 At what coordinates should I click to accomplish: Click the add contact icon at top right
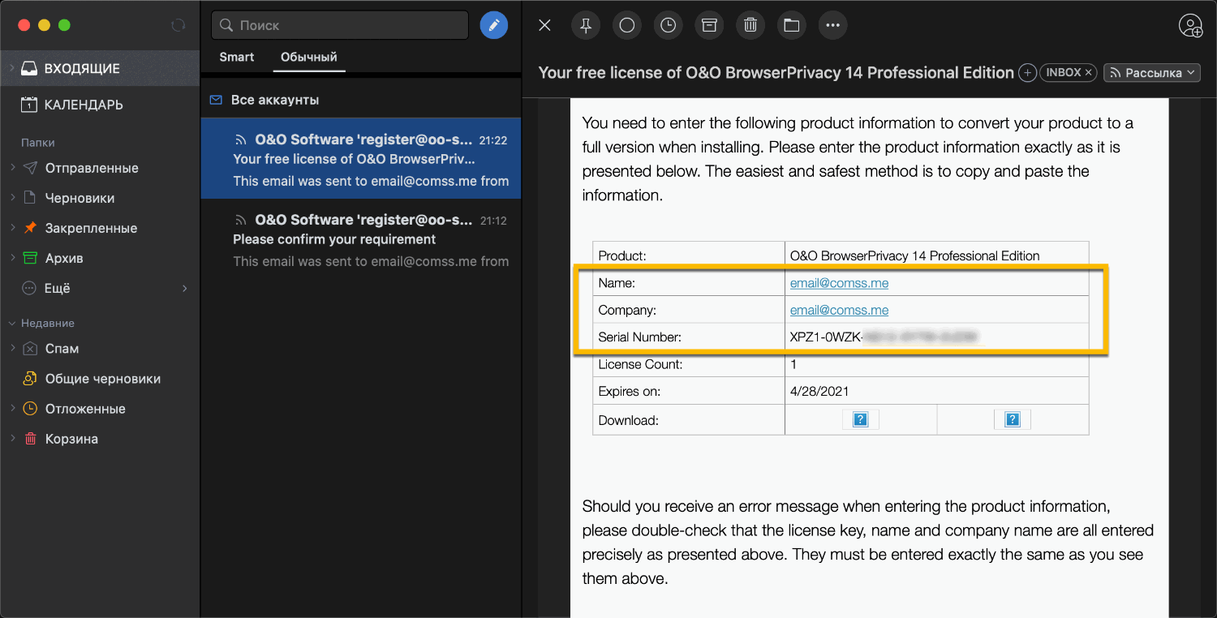[1190, 26]
